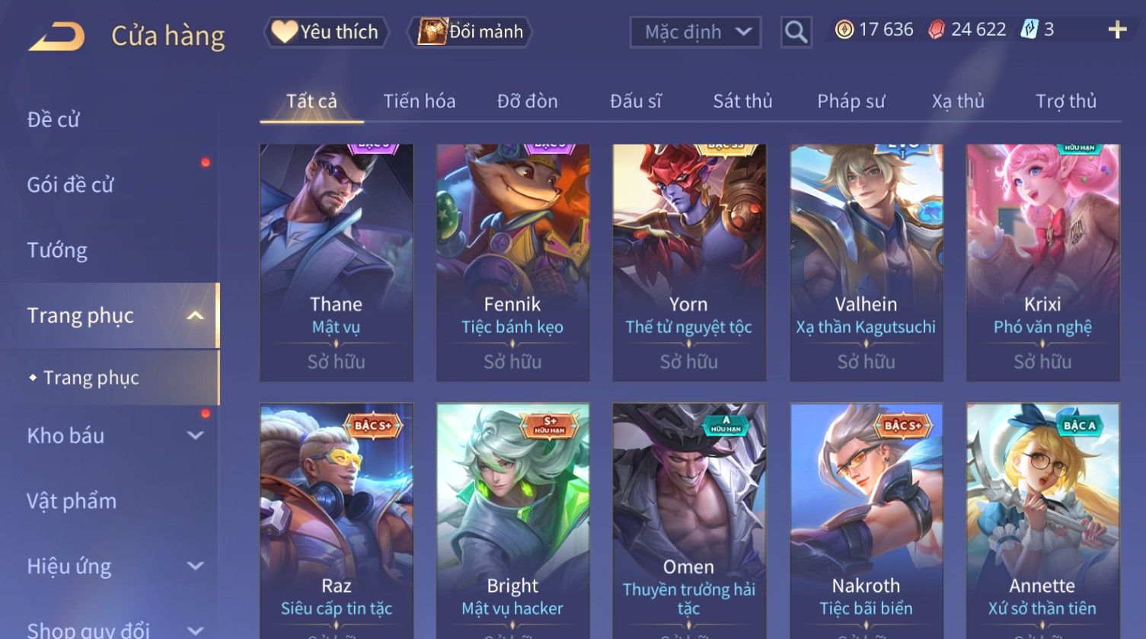
Task: Tap the plus icon to add currency
Action: pos(1117,30)
